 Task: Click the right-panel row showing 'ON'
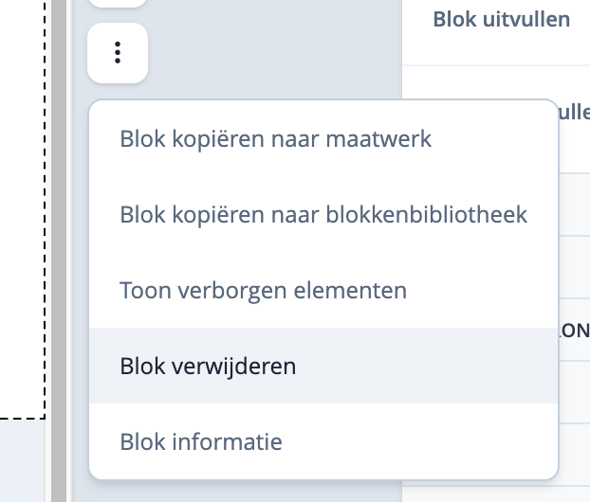point(573,329)
